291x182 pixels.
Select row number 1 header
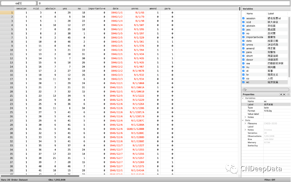pyautogui.click(x=7, y=13)
